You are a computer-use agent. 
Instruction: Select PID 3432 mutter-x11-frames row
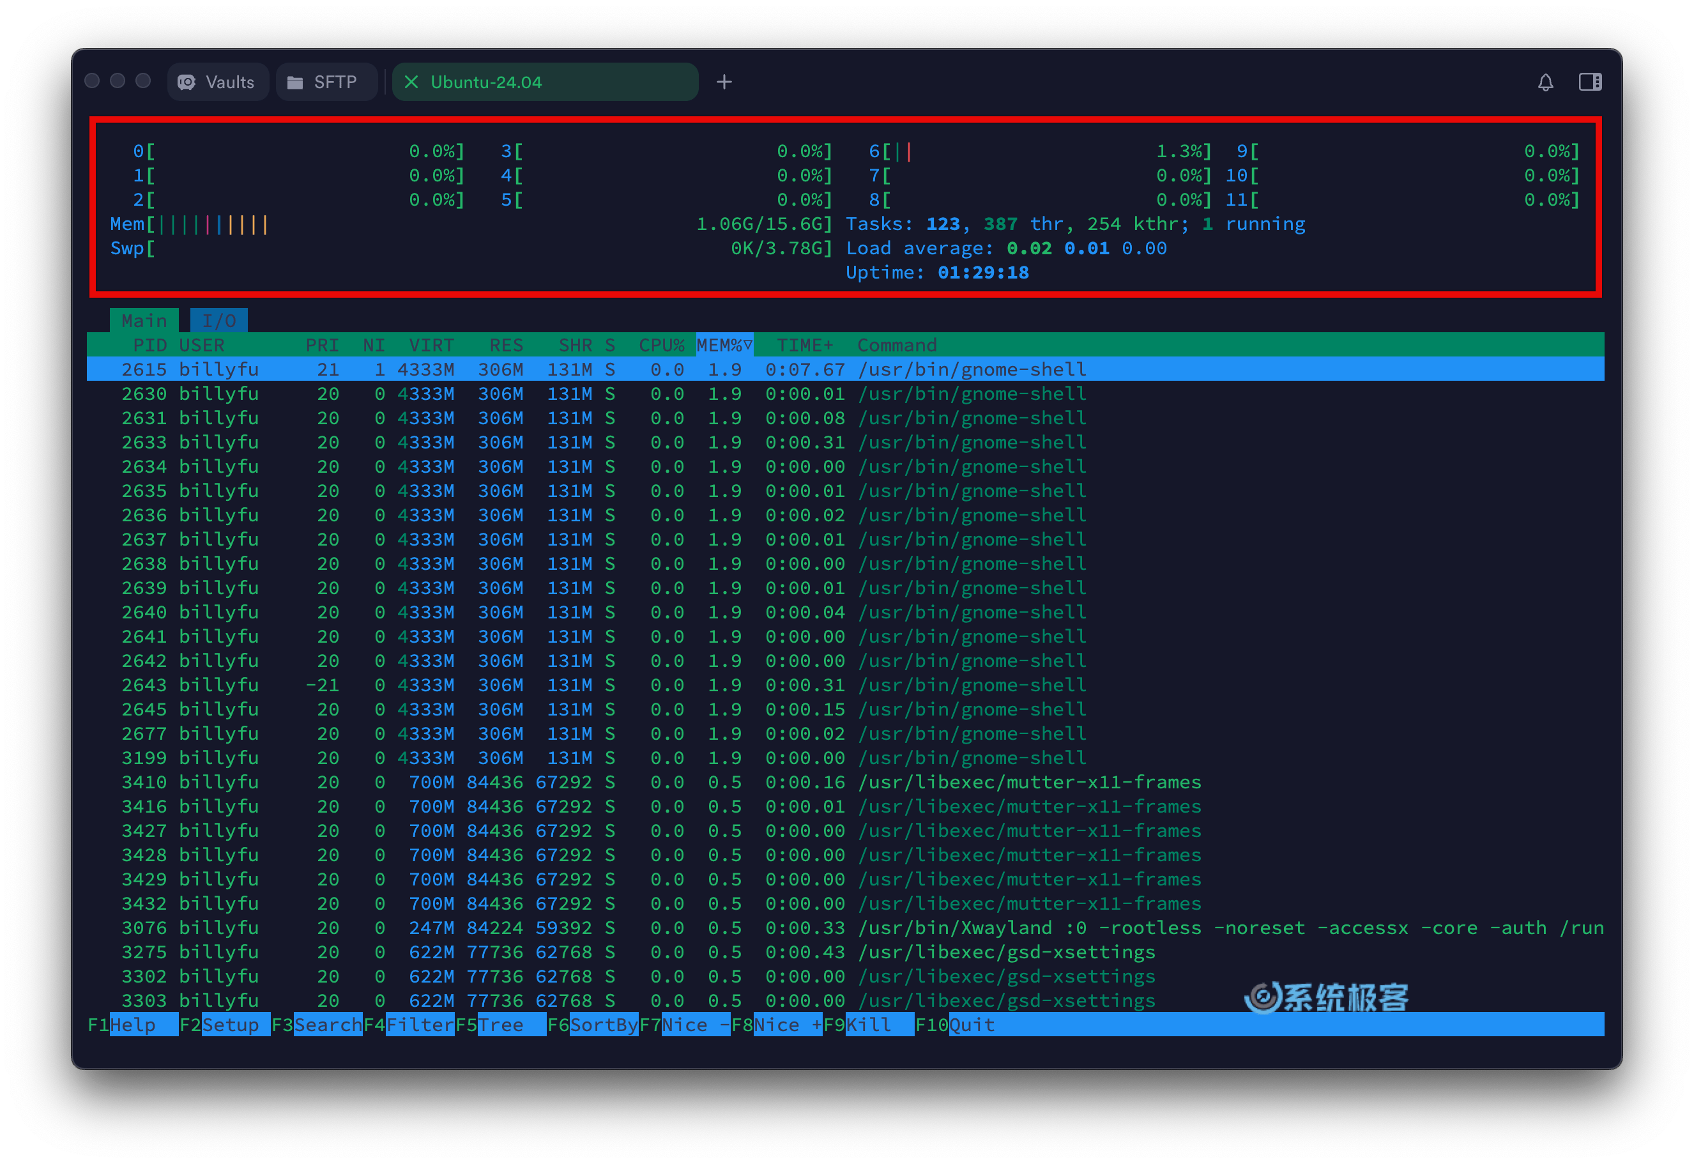point(845,903)
